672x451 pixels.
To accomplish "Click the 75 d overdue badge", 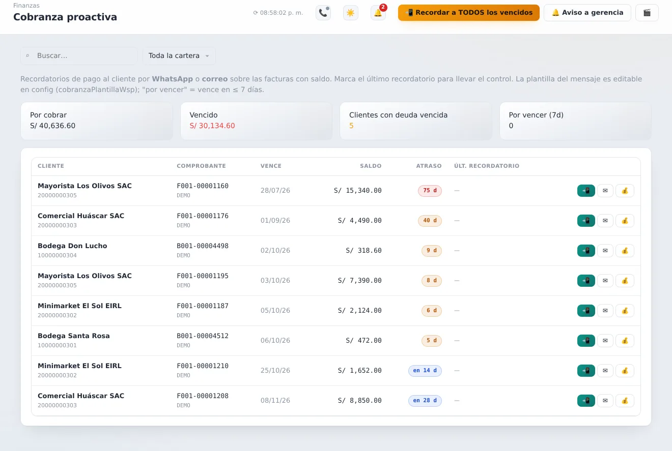I will point(430,191).
